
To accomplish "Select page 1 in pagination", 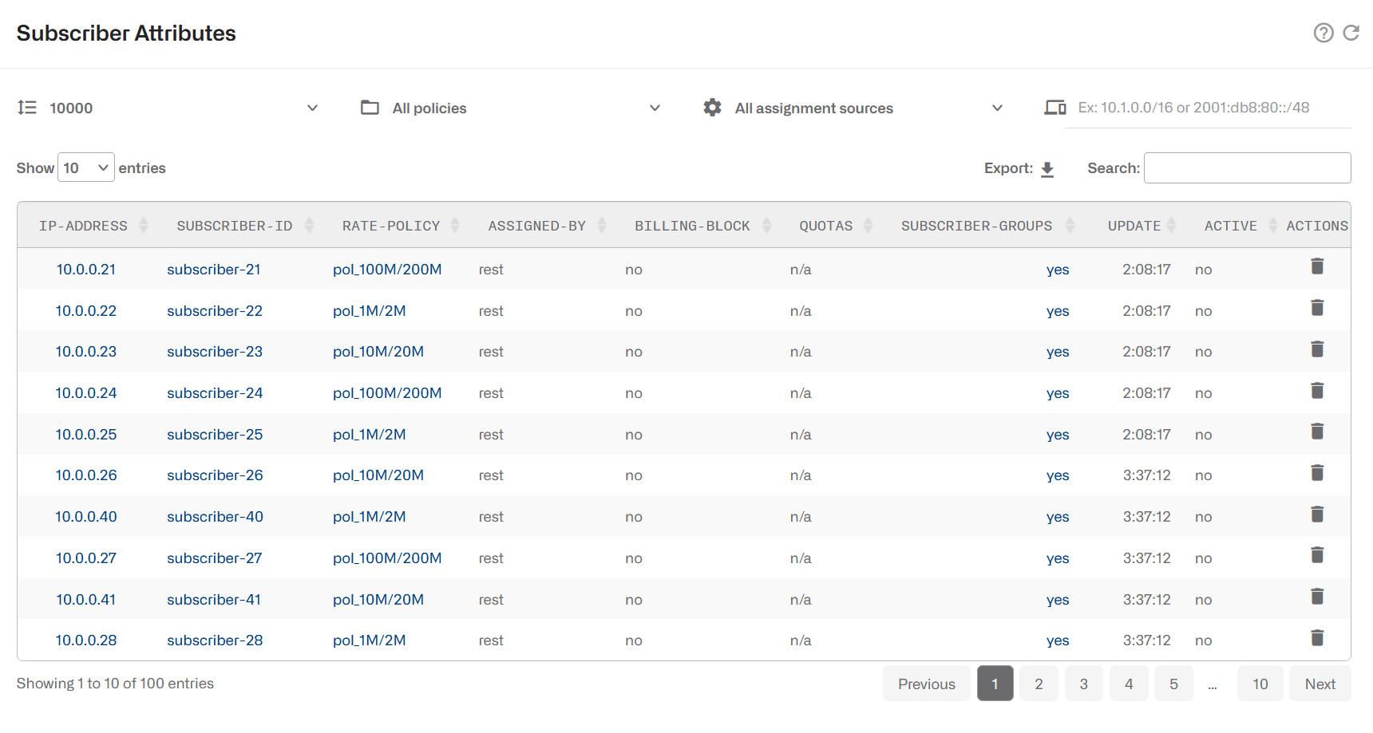I will pyautogui.click(x=995, y=684).
